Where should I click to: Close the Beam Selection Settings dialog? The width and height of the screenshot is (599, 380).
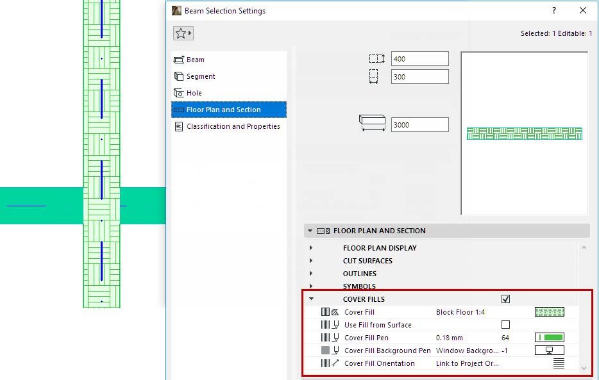pos(582,11)
